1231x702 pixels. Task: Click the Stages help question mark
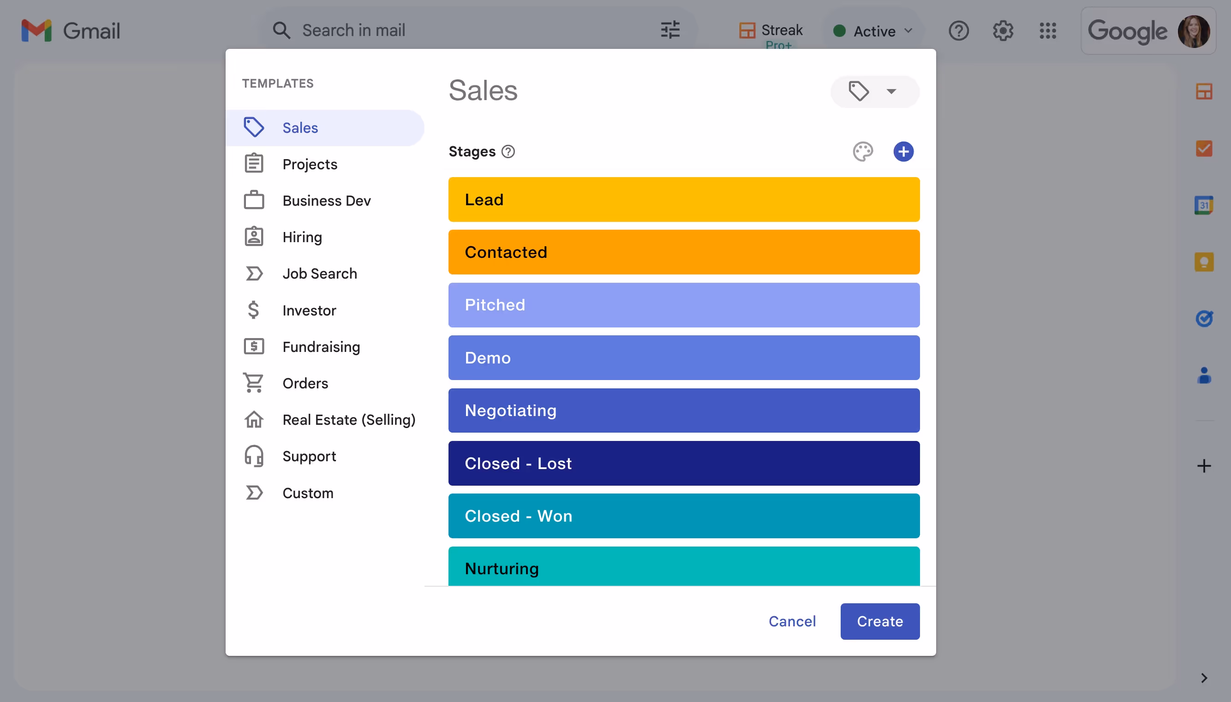pos(508,151)
